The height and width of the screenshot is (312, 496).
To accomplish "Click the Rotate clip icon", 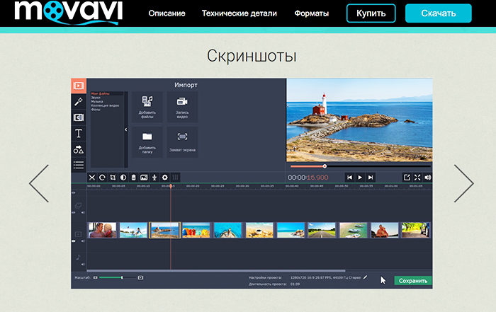I will 102,177.
